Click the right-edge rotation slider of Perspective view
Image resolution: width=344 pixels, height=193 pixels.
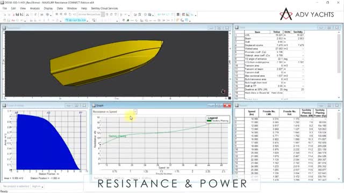pyautogui.click(x=230, y=62)
